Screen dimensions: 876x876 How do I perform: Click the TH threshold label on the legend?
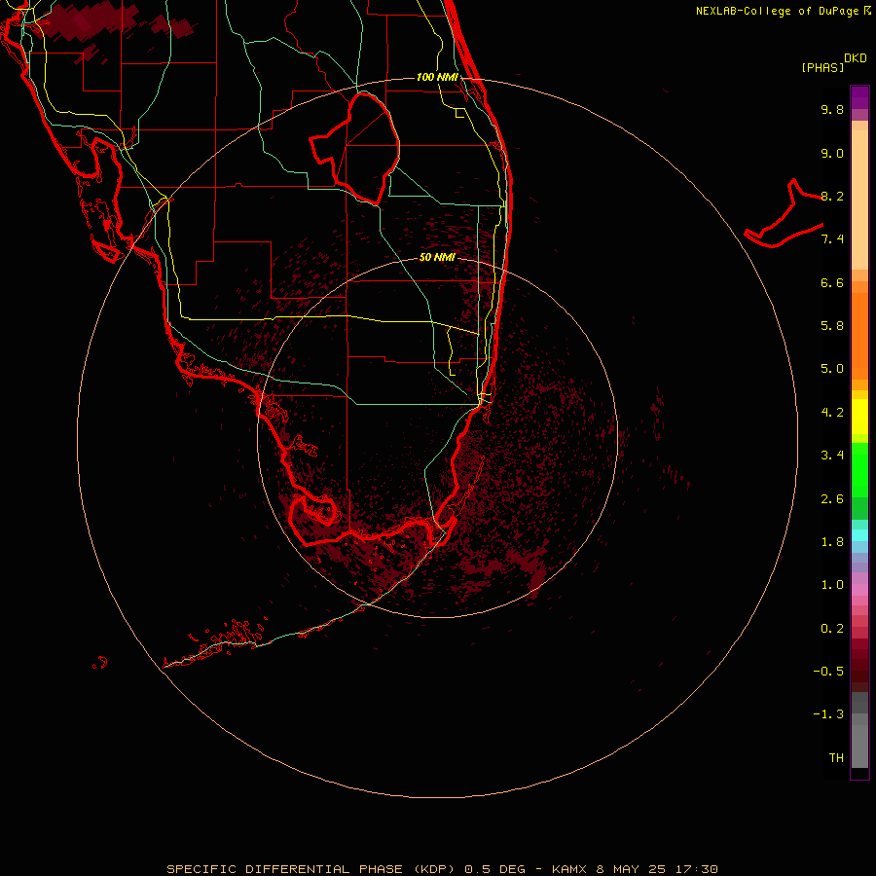point(836,758)
